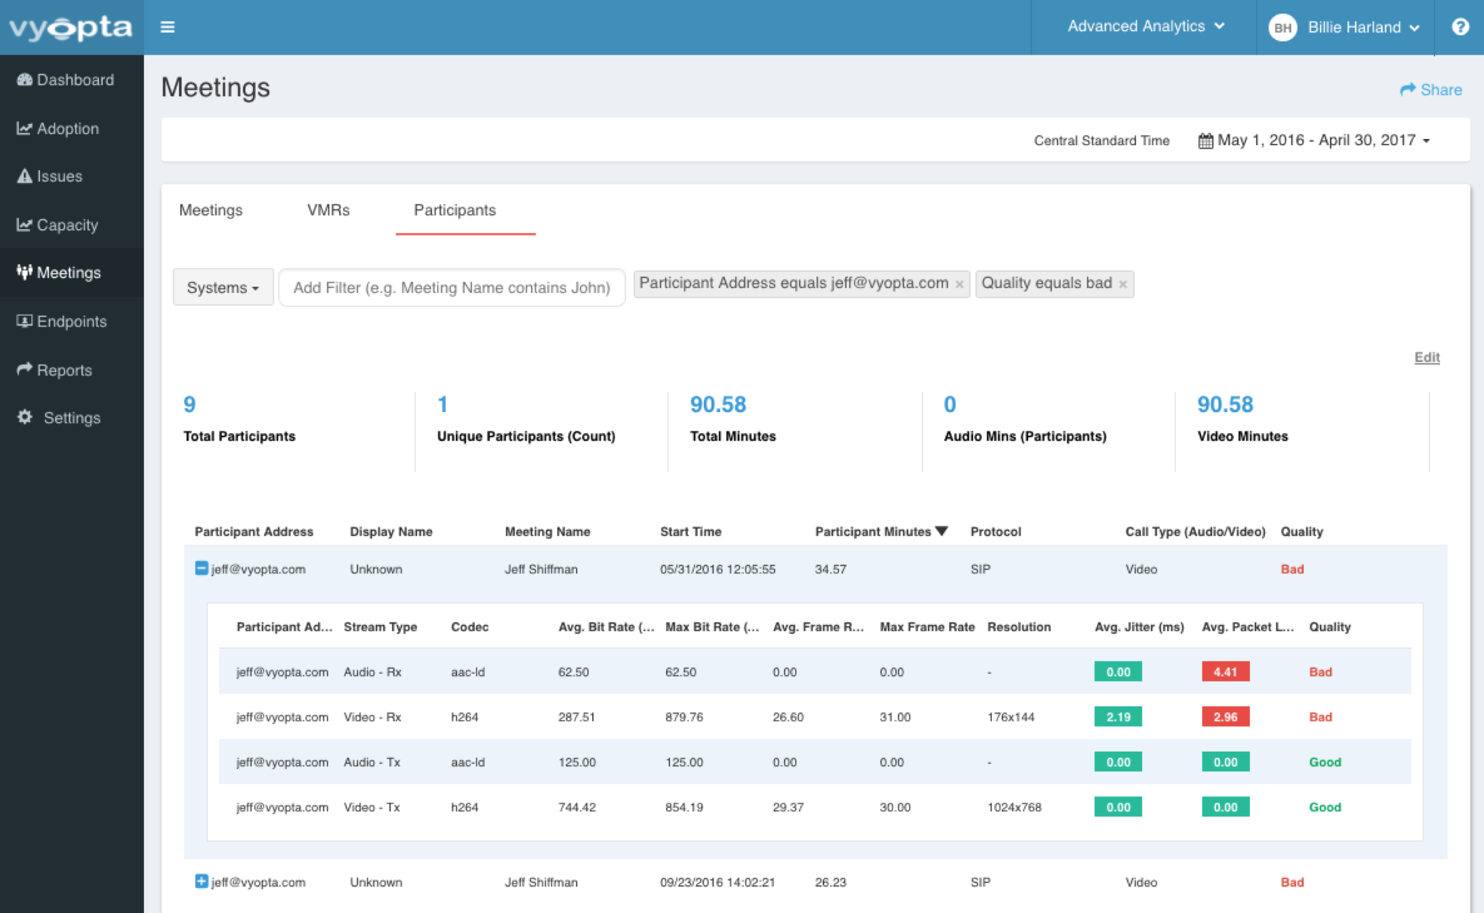Remove the Participant Address equals jeff@vyopta.com filter
This screenshot has width=1484, height=913.
[959, 285]
